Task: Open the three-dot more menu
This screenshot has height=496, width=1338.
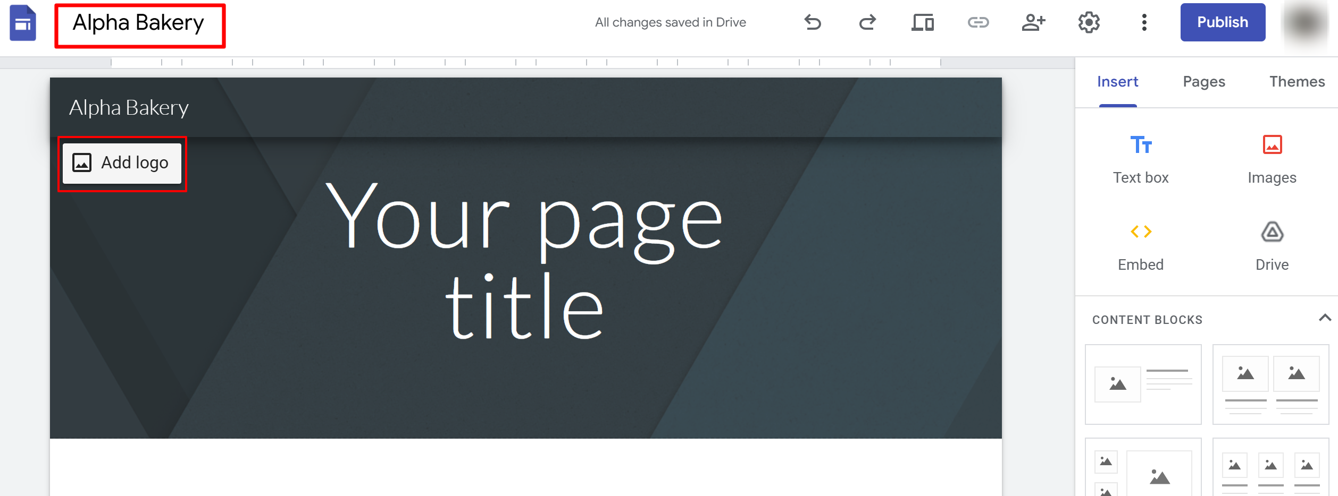Action: pyautogui.click(x=1144, y=22)
